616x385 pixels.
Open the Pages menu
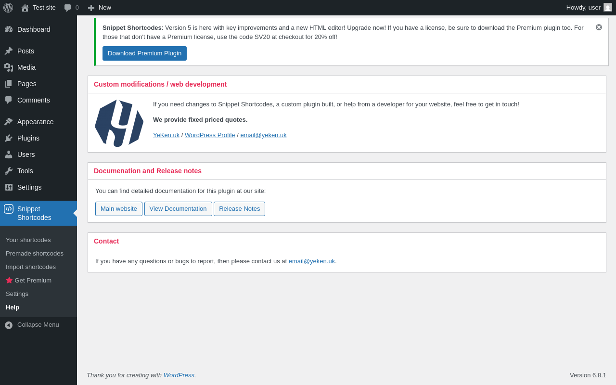pos(38,84)
